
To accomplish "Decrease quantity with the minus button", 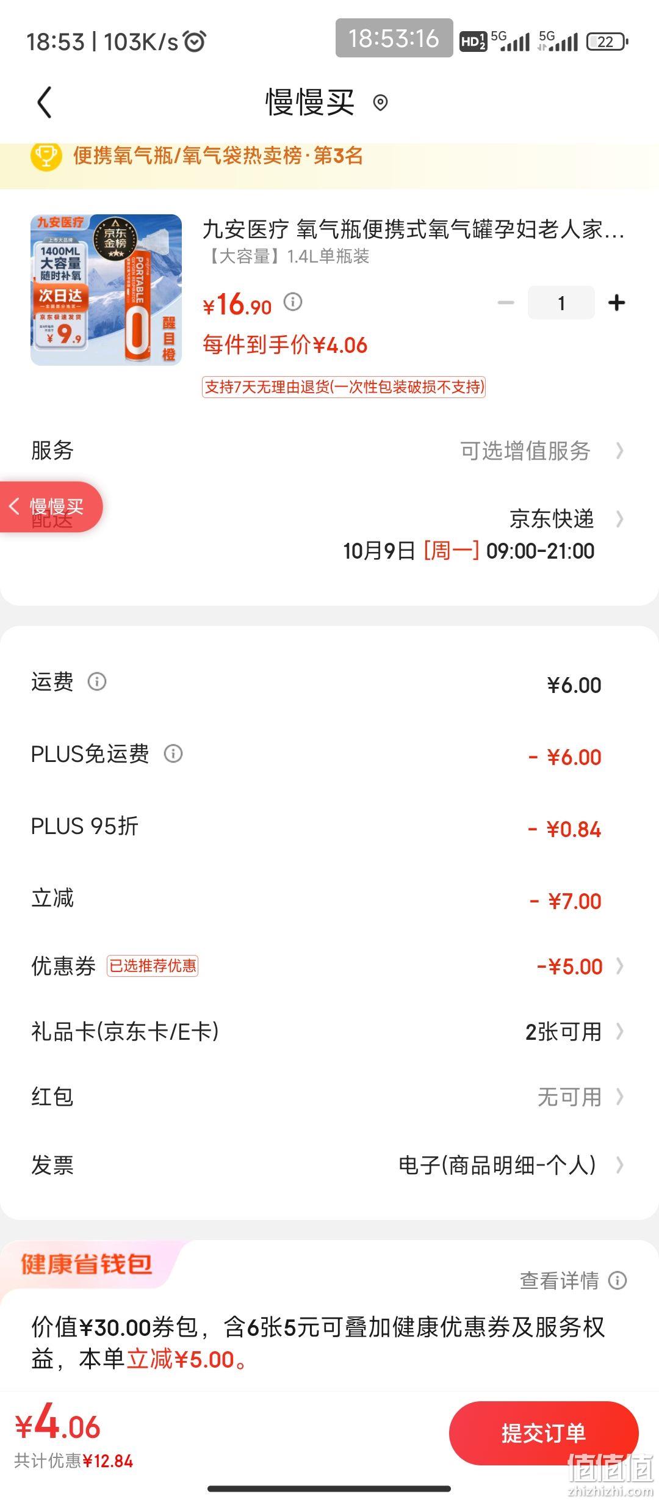I will tap(506, 302).
